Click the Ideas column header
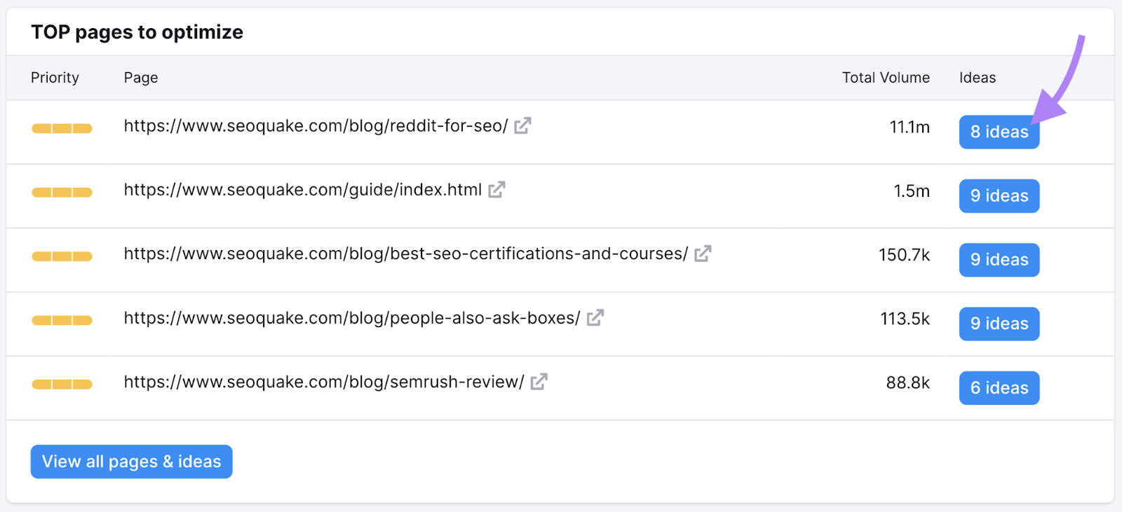The height and width of the screenshot is (512, 1122). [978, 78]
